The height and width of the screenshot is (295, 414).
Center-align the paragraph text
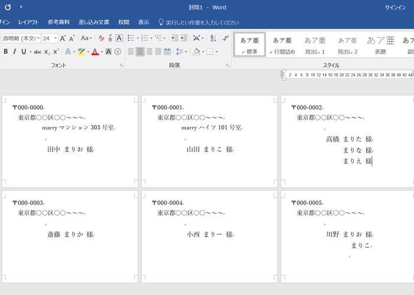[140, 52]
